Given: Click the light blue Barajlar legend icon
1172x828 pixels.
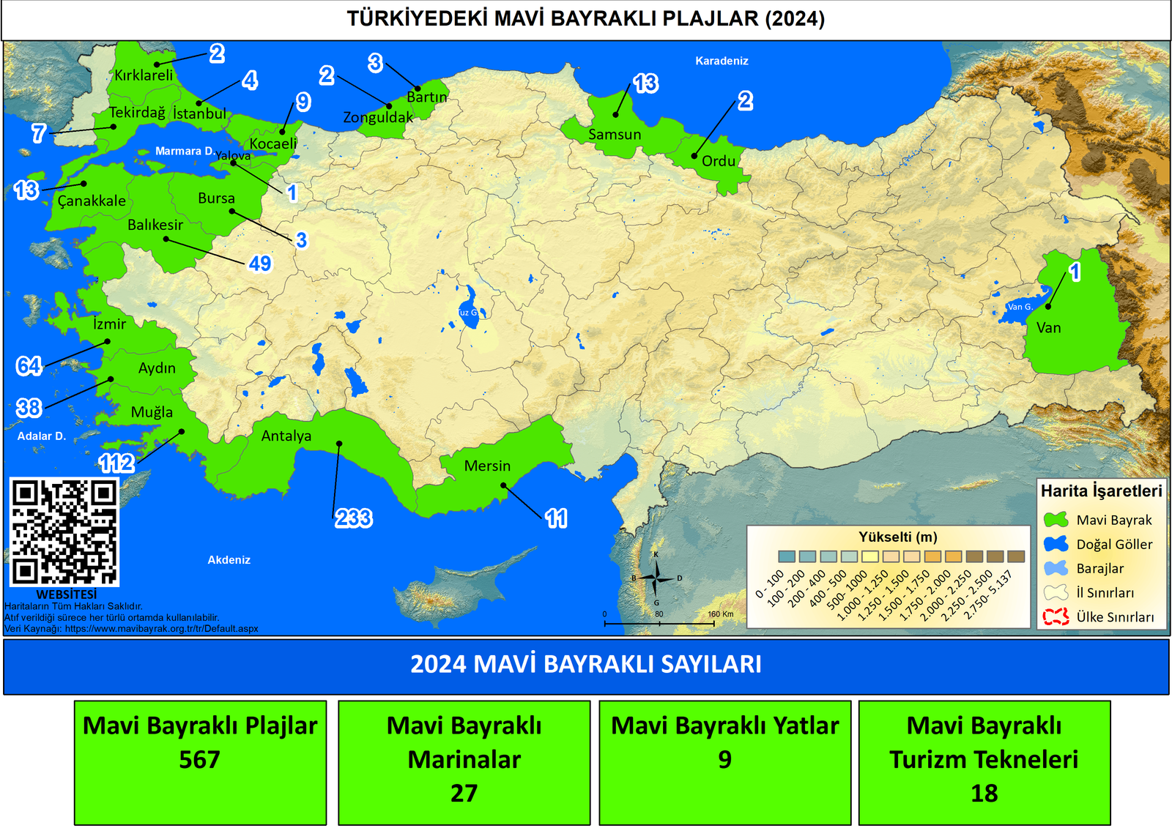Looking at the screenshot, I should click(x=1056, y=568).
